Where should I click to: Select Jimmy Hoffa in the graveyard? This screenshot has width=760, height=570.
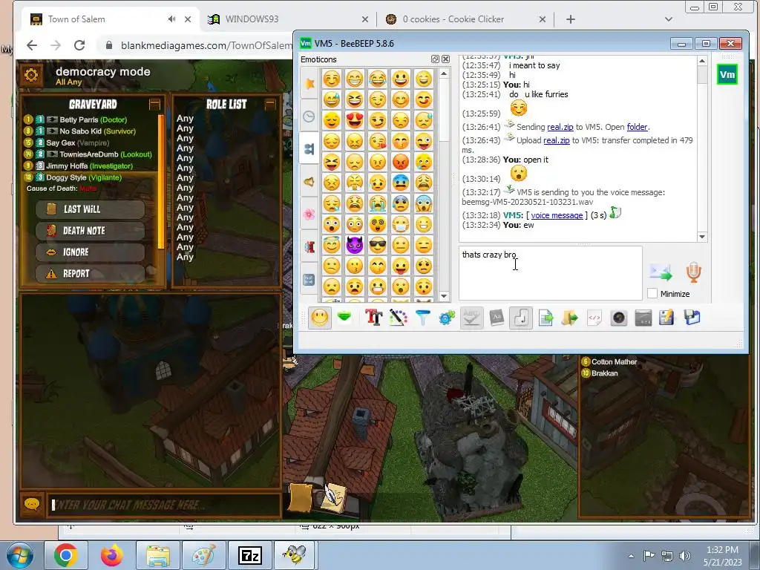click(x=90, y=166)
